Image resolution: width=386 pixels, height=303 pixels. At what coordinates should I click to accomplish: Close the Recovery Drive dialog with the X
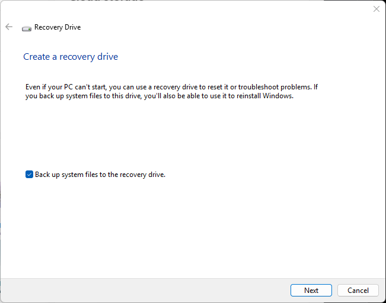point(376,9)
